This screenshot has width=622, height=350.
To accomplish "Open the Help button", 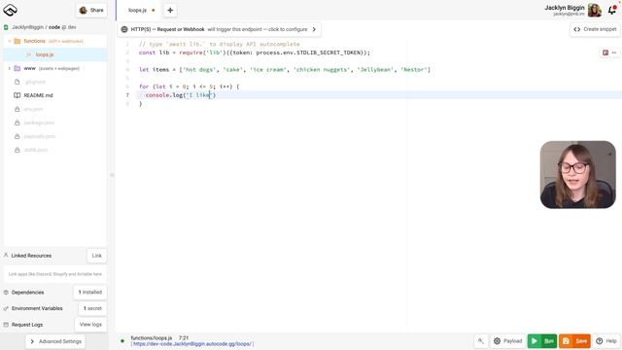I will 606,341.
